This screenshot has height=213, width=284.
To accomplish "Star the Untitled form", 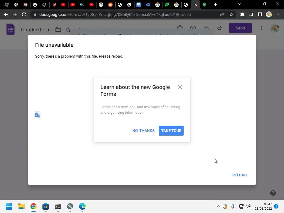I will [x=68, y=30].
